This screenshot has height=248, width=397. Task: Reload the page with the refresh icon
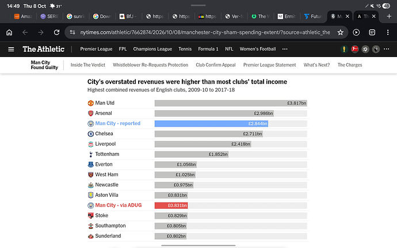click(57, 32)
